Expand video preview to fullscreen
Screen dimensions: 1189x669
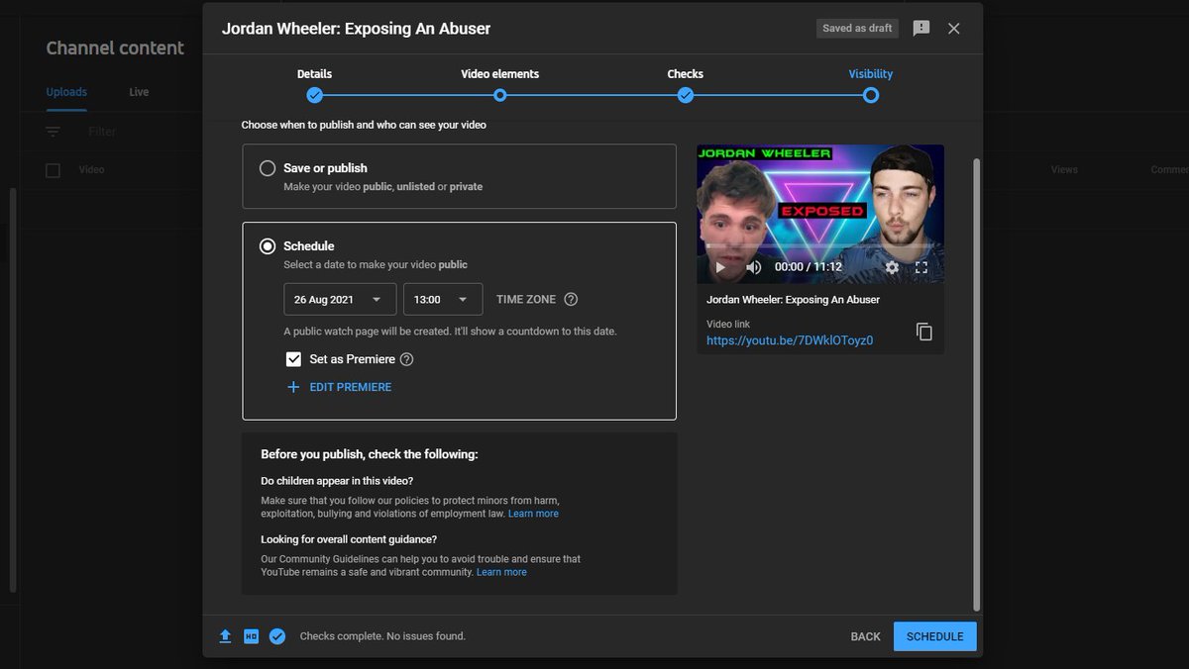[x=921, y=267]
